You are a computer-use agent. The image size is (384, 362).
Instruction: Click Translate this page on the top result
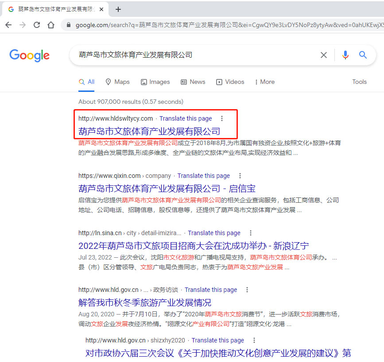(x=185, y=118)
